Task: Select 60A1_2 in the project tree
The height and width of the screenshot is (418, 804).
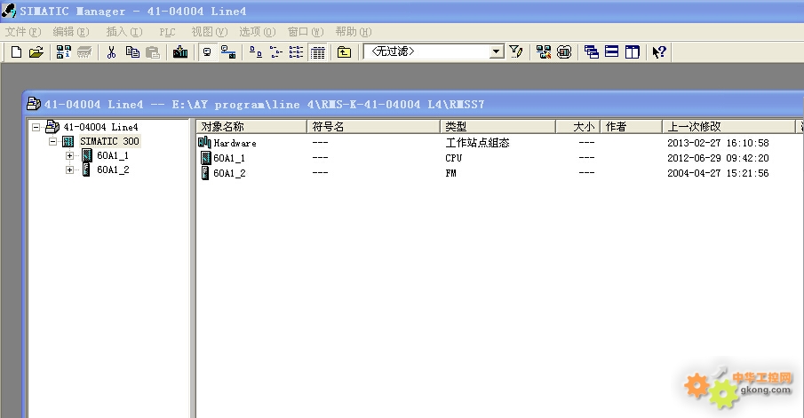Action: [x=113, y=170]
